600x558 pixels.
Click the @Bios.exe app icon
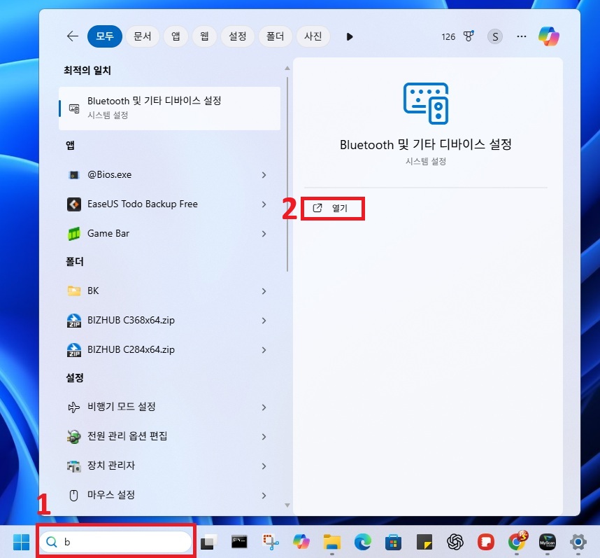73,175
